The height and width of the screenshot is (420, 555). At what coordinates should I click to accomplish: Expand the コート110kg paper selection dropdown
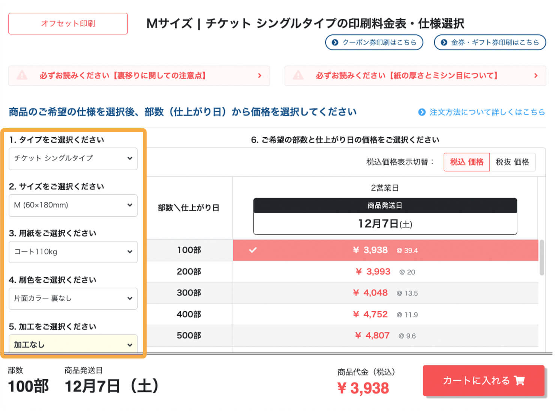(x=73, y=252)
